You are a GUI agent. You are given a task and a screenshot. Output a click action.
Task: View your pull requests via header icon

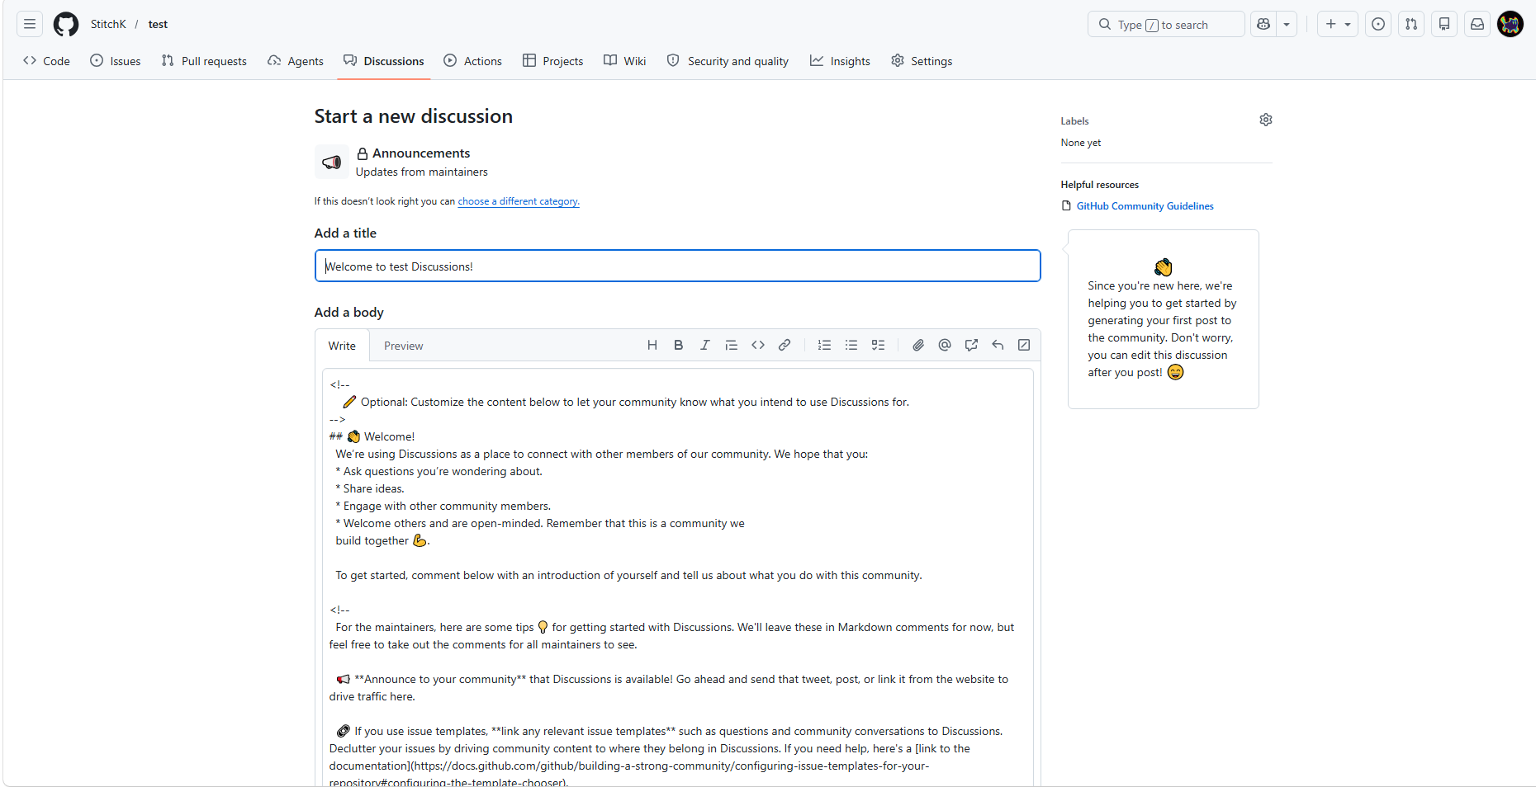coord(1411,24)
